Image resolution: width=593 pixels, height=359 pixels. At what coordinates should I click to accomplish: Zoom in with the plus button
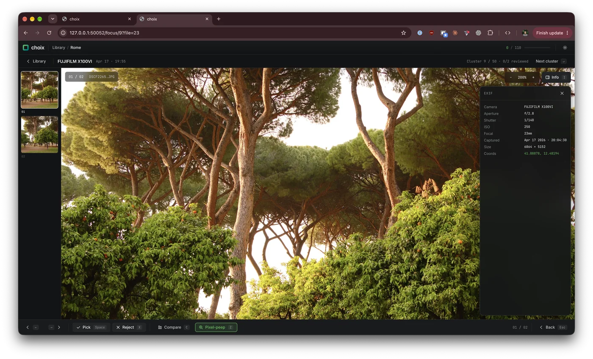point(533,77)
